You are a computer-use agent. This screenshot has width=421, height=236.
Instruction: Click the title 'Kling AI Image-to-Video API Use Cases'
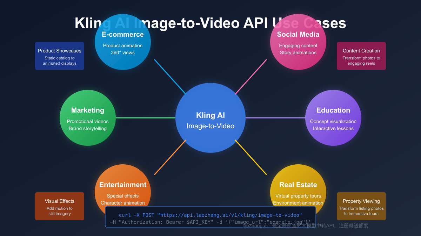210,23
